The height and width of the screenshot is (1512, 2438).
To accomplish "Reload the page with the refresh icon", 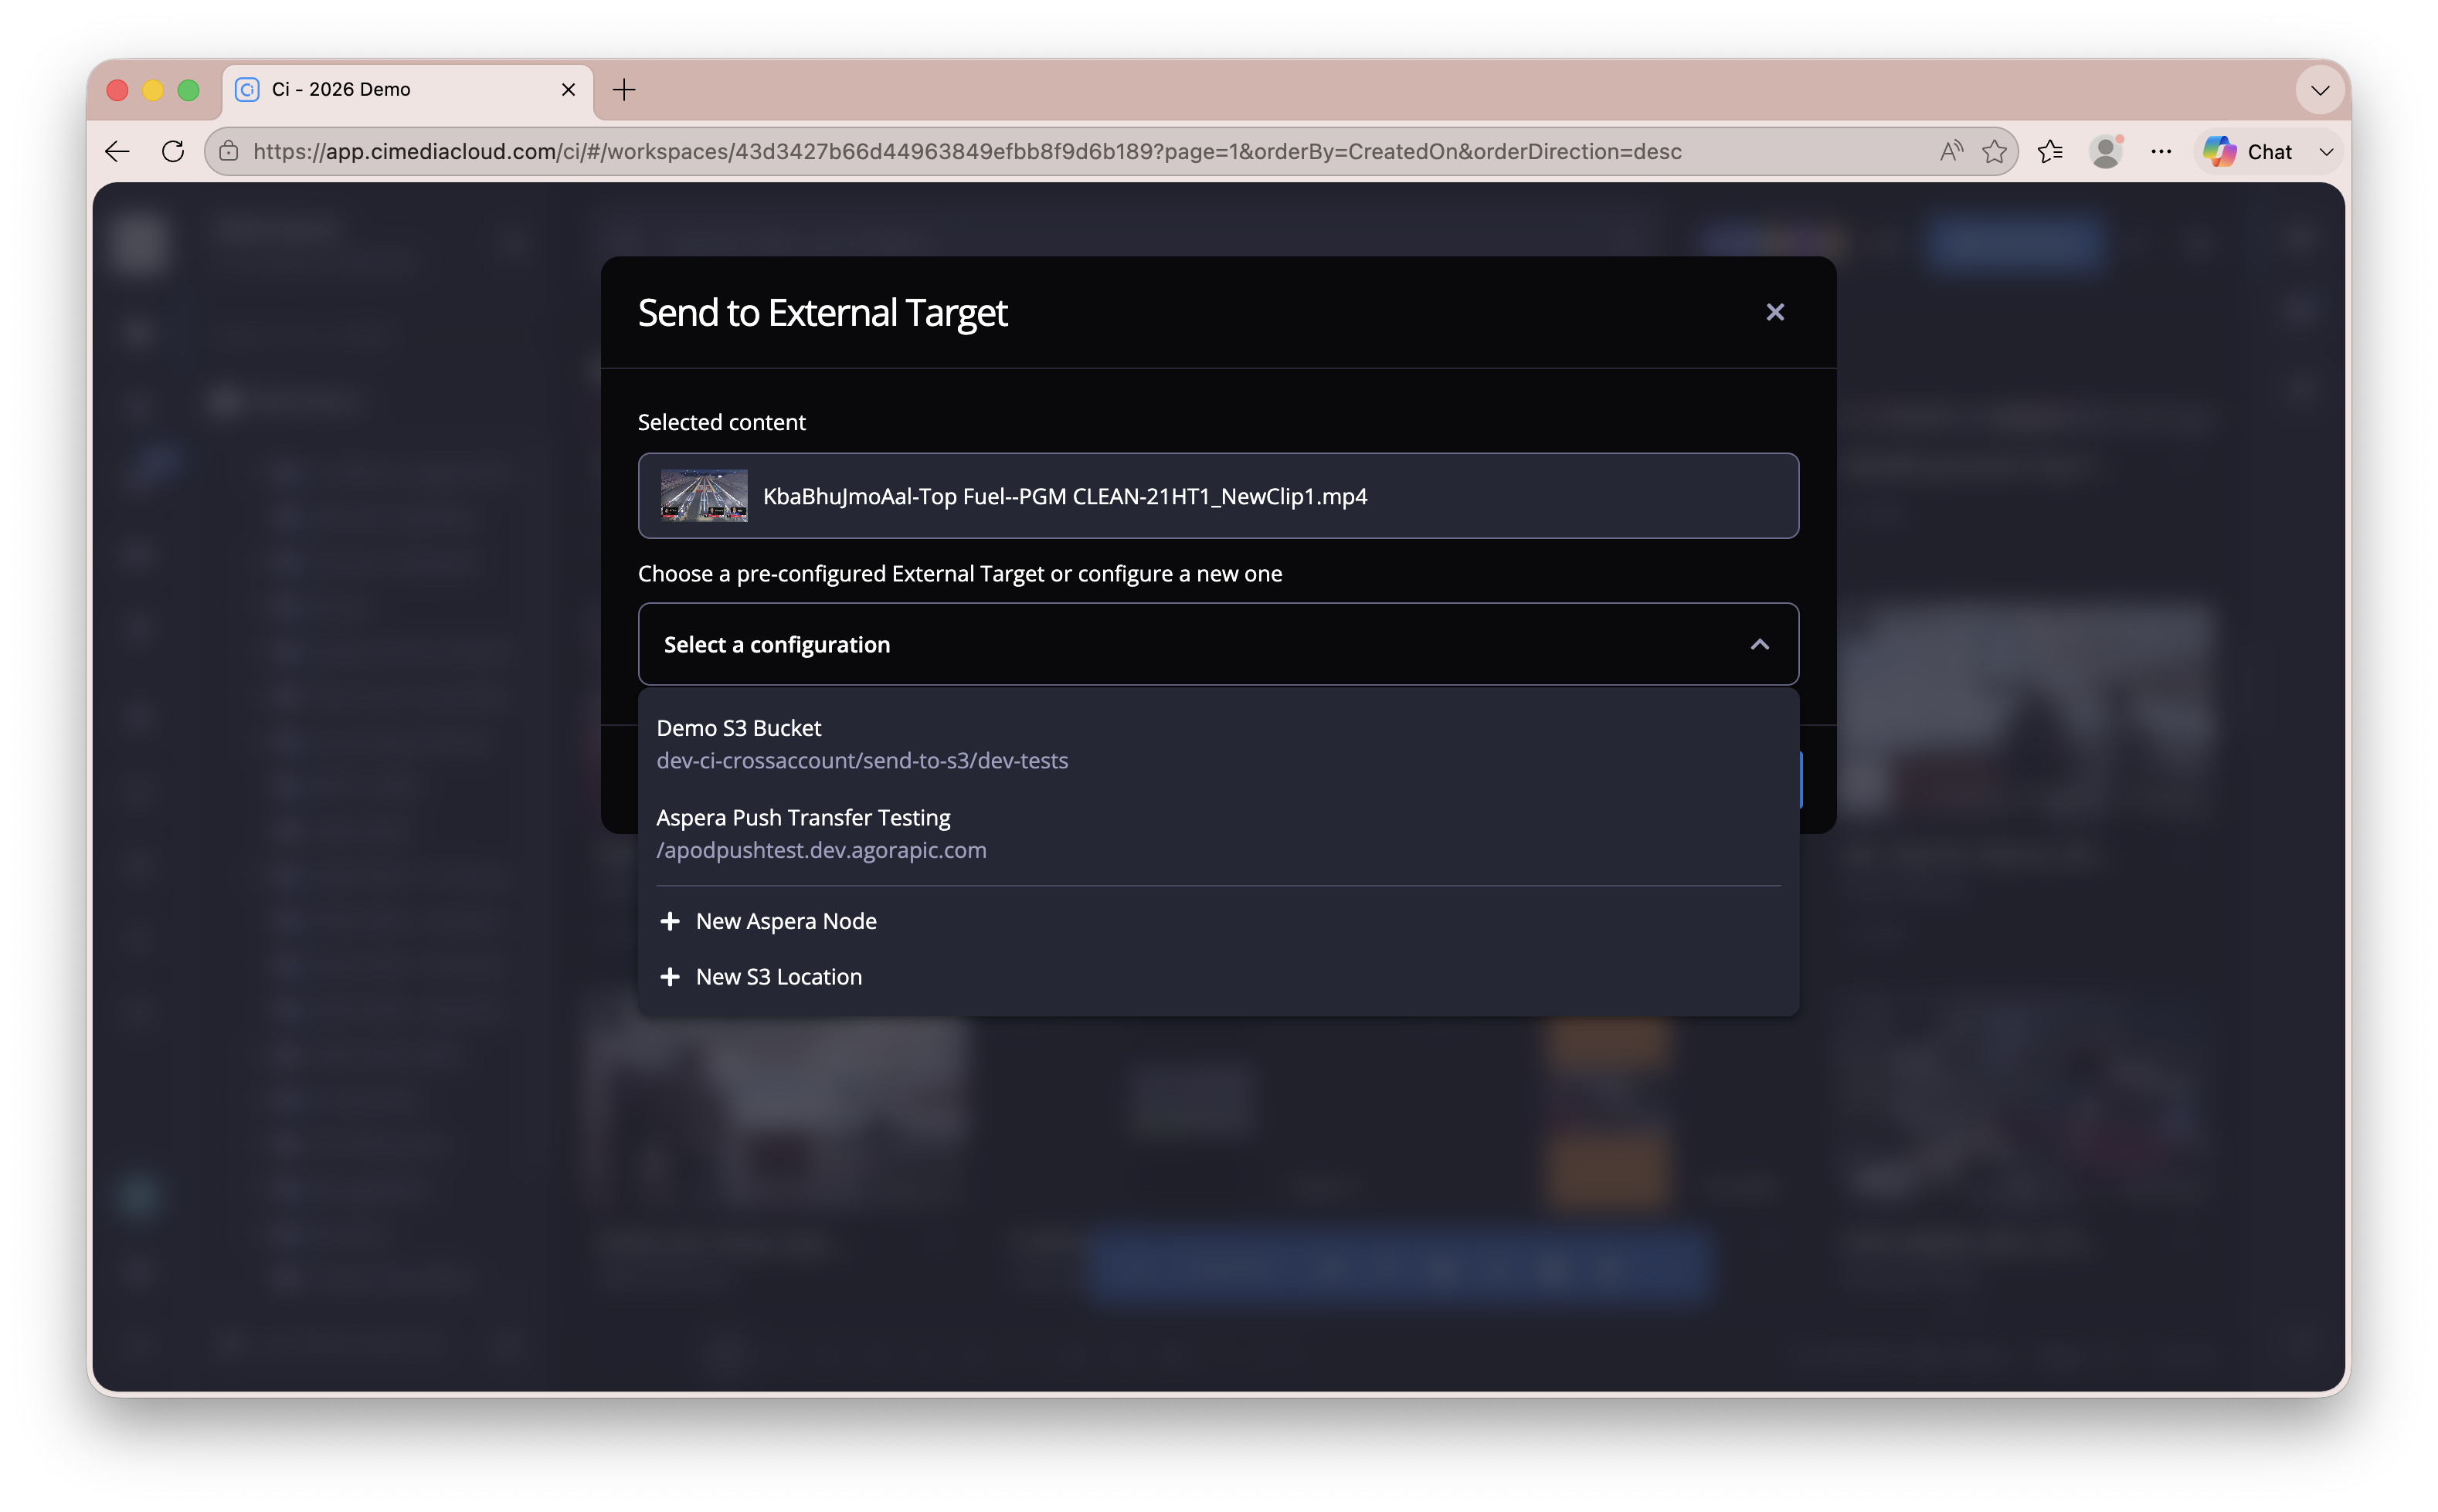I will (x=173, y=152).
